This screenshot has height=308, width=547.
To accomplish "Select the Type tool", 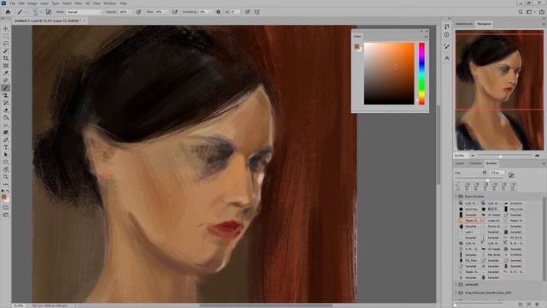I will 6,147.
